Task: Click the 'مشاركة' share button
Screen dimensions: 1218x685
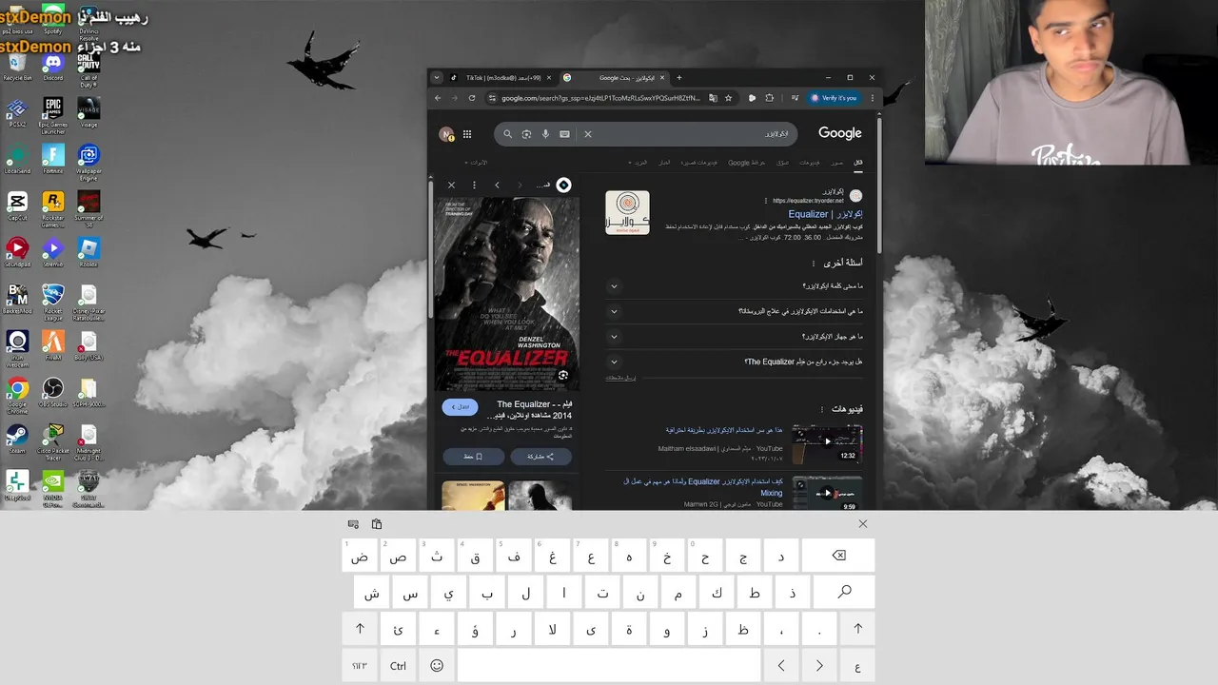Action: (x=540, y=457)
